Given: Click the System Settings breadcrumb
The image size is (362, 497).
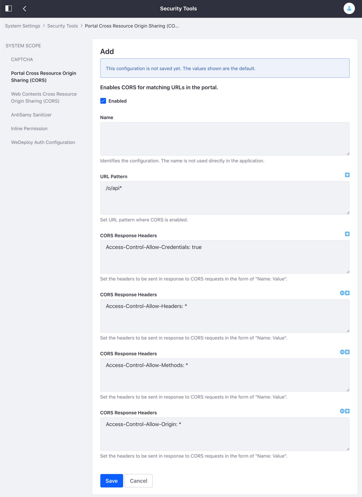Looking at the screenshot, I should tap(23, 26).
